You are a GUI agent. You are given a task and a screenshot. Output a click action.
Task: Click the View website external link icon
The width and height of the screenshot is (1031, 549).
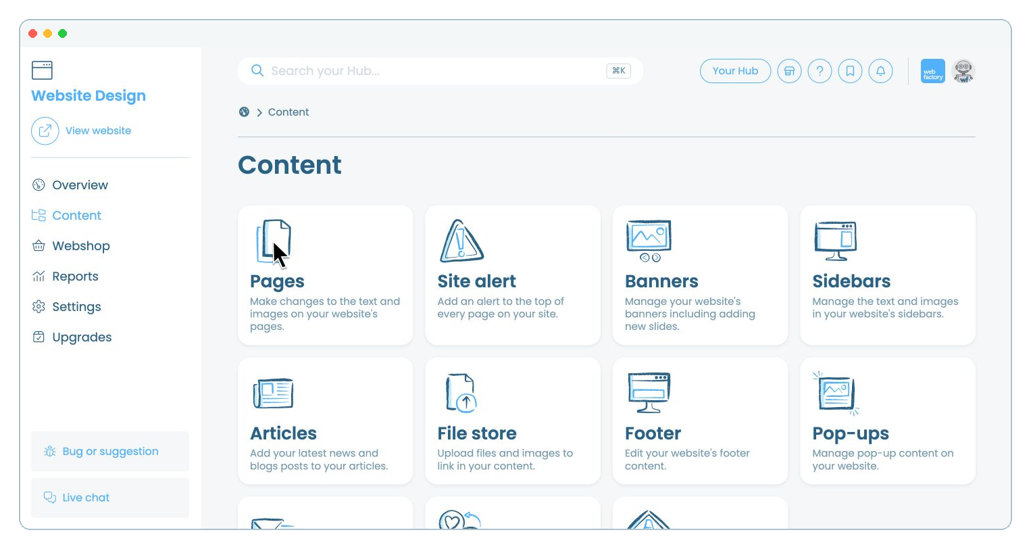coord(45,130)
